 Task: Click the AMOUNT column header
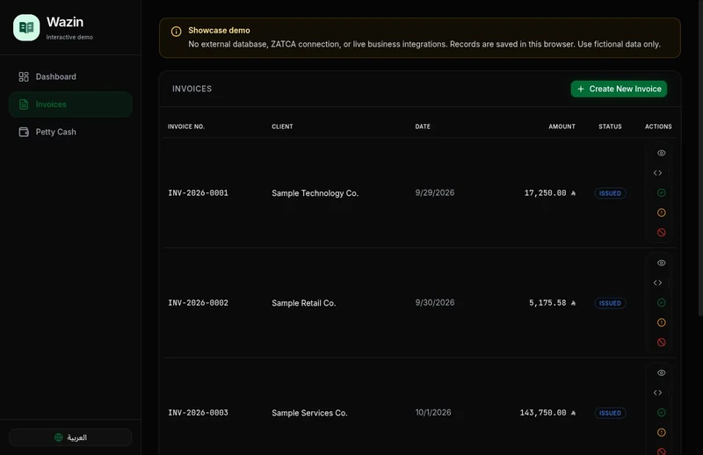(x=562, y=126)
